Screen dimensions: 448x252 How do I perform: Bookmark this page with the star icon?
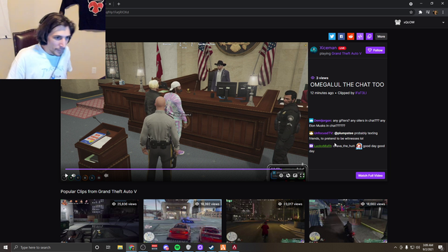point(411,13)
